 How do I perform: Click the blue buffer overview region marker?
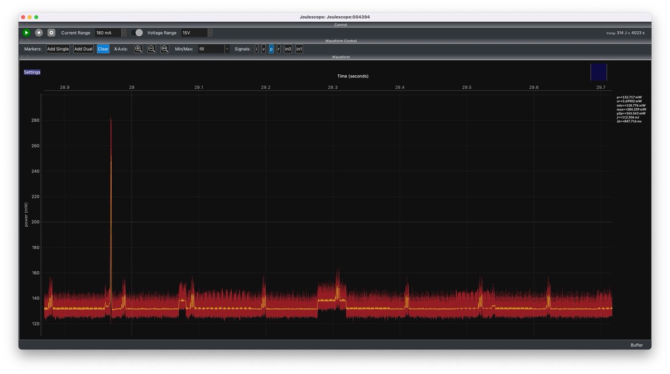(599, 72)
